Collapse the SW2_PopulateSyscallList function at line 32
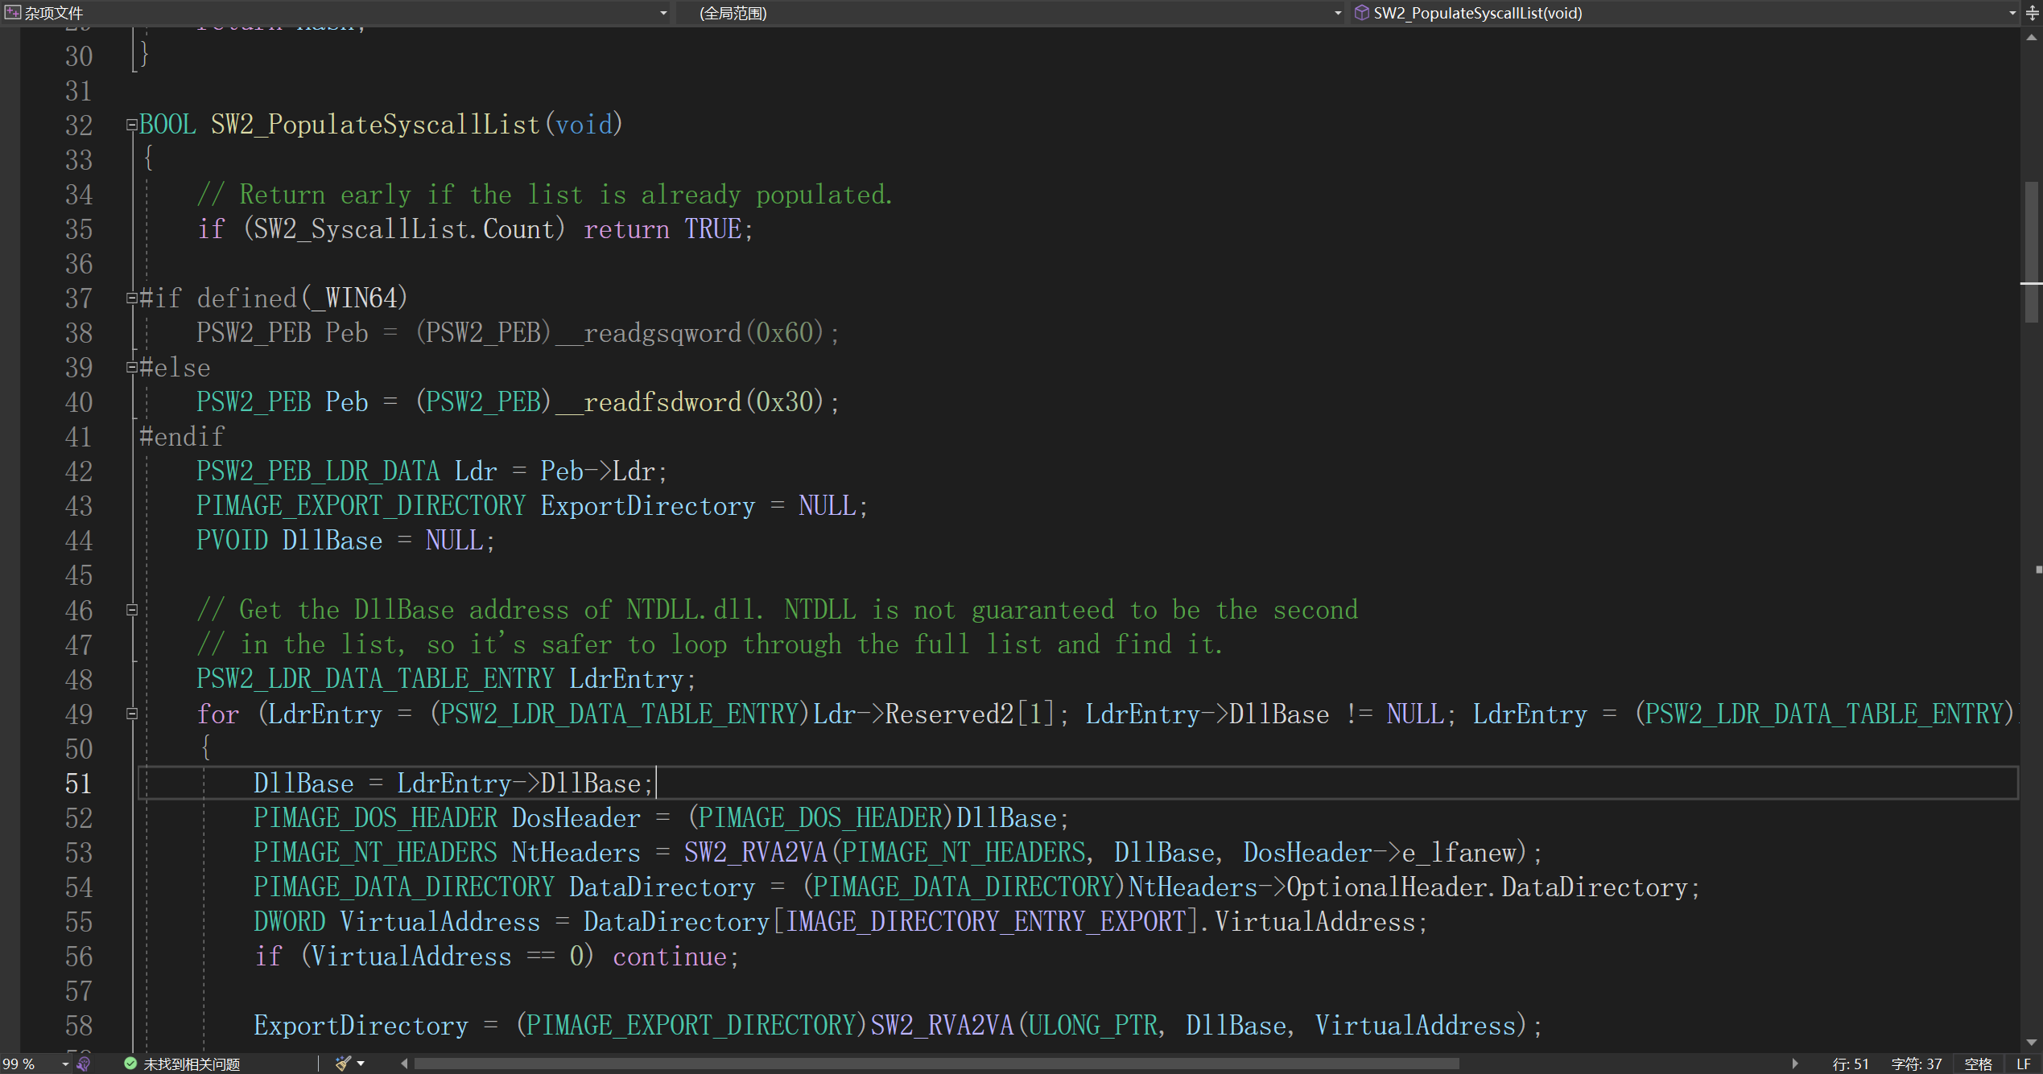The height and width of the screenshot is (1074, 2043). tap(131, 125)
